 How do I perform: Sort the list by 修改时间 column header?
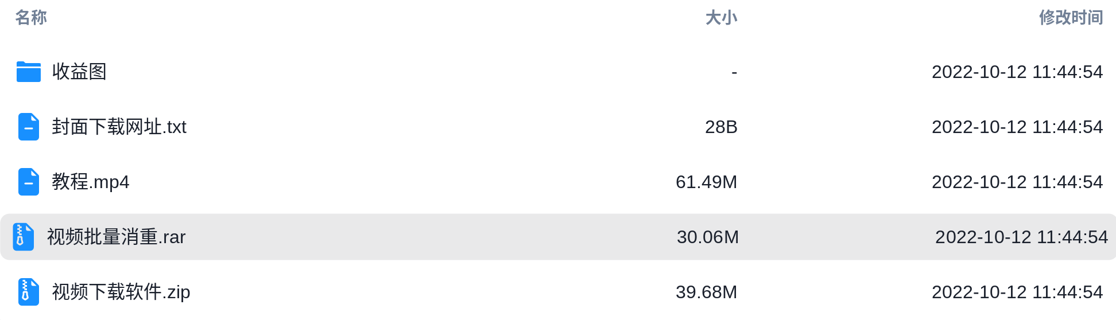click(1071, 18)
